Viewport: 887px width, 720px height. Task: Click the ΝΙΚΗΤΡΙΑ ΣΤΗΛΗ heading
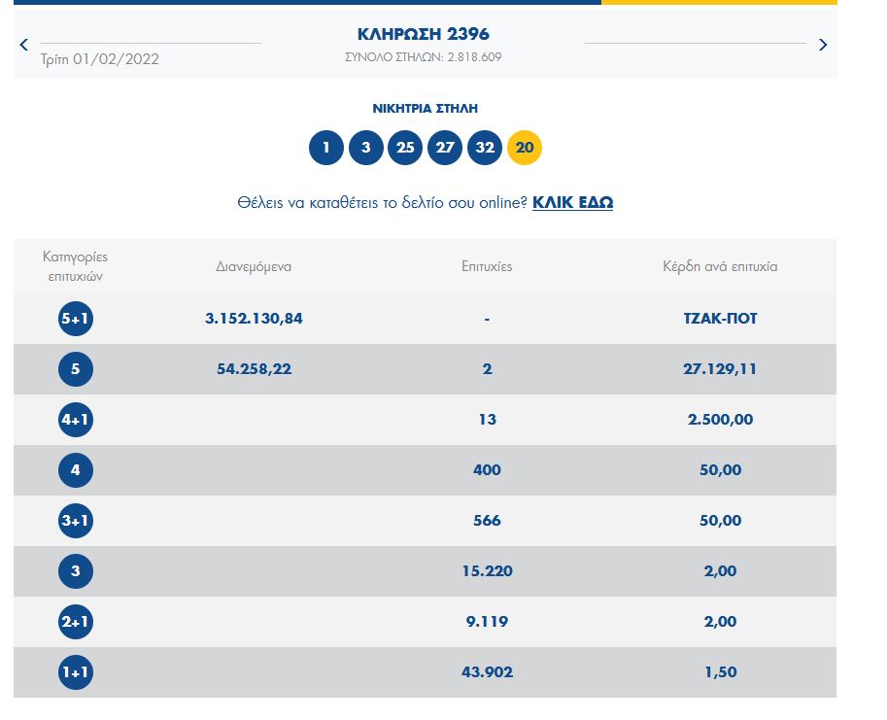426,109
